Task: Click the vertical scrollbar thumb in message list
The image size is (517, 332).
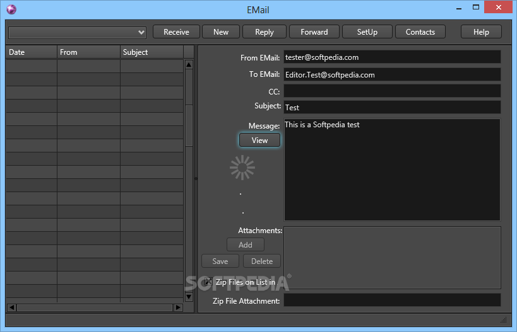Action: coord(189,126)
